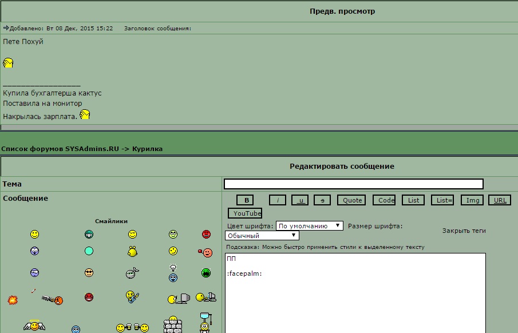Image resolution: width=518 pixels, height=333 pixels.
Task: Click the 'Купила бухгалтерша кактус' signature line
Action: (x=52, y=93)
